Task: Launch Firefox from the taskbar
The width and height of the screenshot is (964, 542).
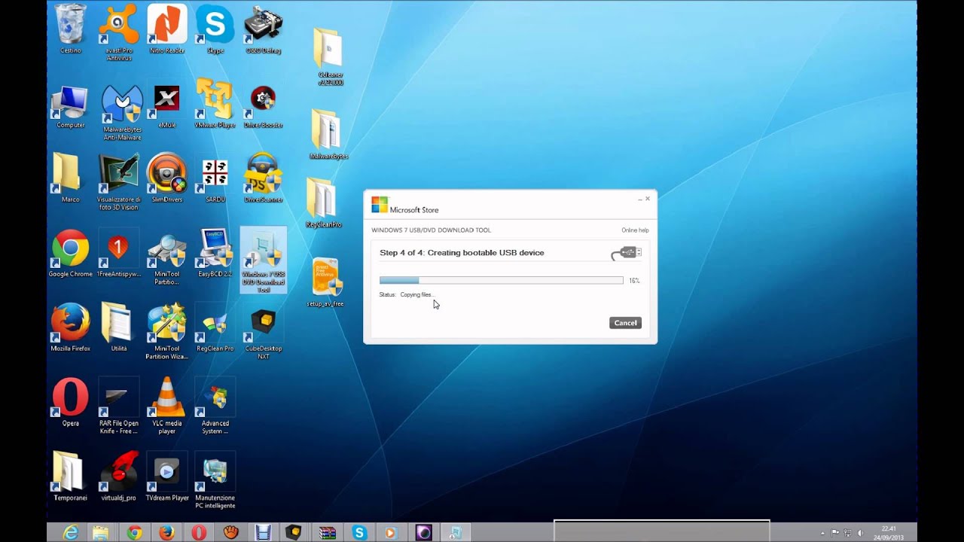Action: coord(166,533)
